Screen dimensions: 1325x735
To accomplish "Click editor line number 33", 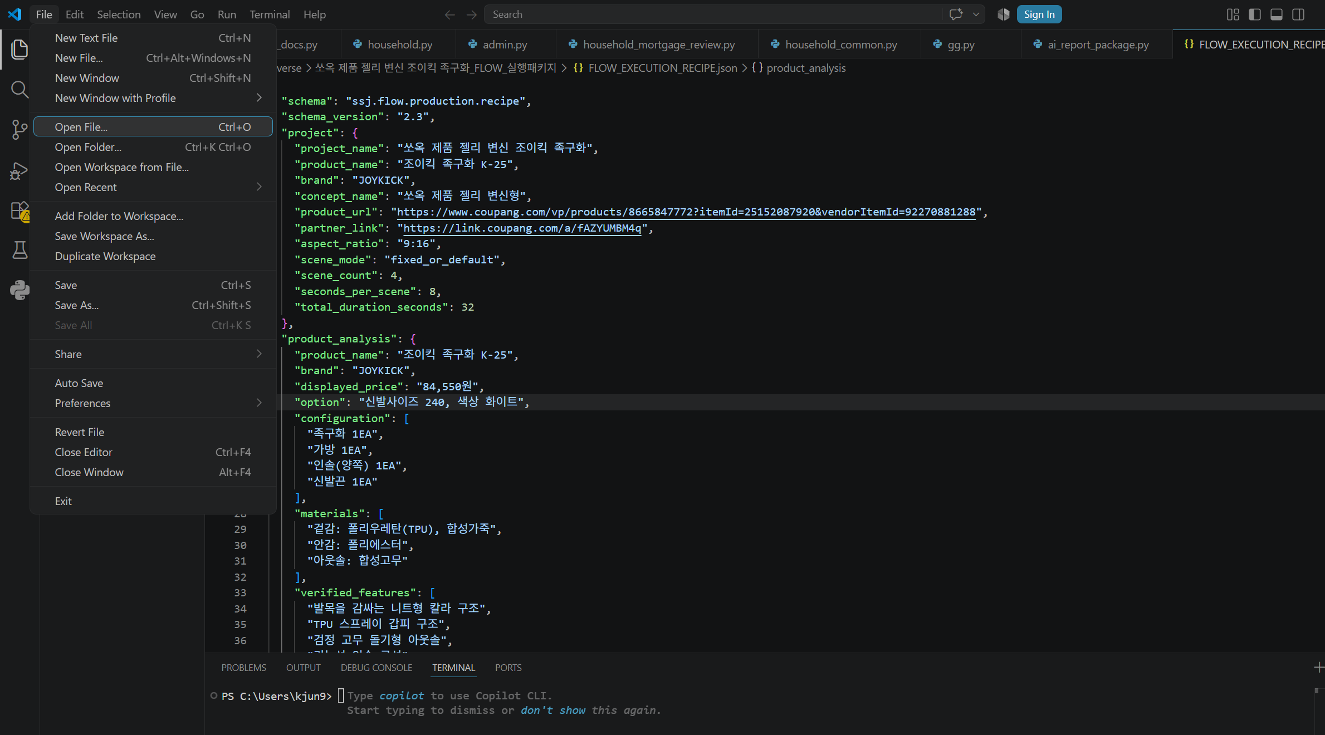I will pos(240,593).
